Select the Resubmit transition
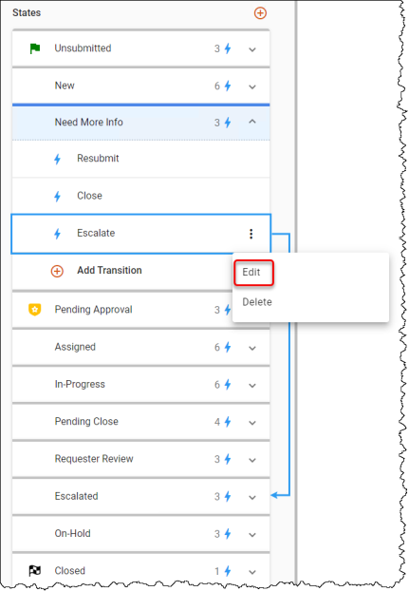 [x=141, y=159]
